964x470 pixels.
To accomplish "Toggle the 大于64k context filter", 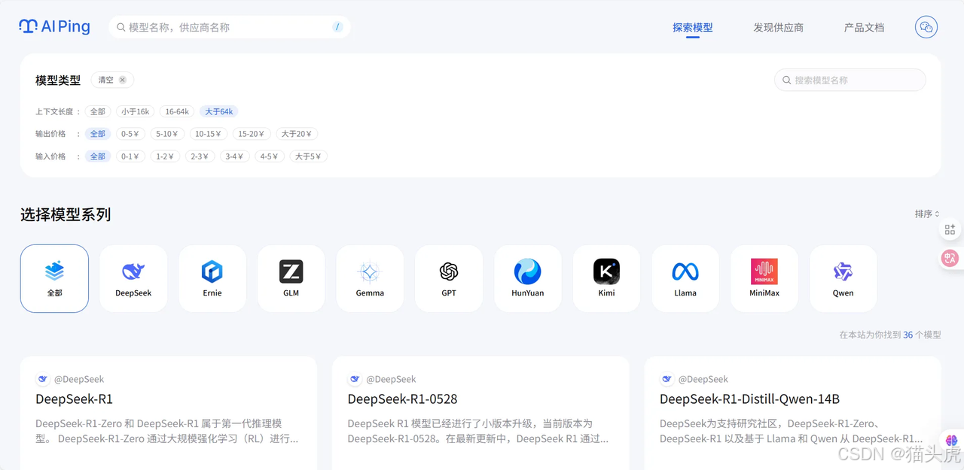I will point(218,111).
